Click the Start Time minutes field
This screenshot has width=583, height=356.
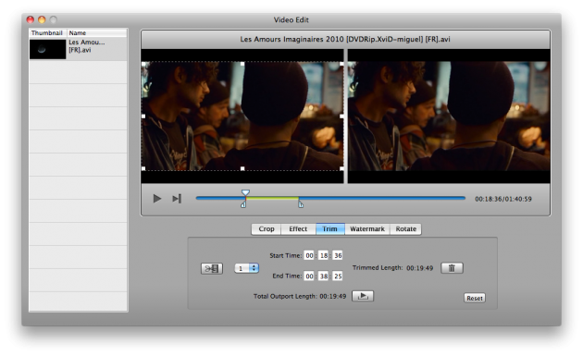pyautogui.click(x=324, y=255)
